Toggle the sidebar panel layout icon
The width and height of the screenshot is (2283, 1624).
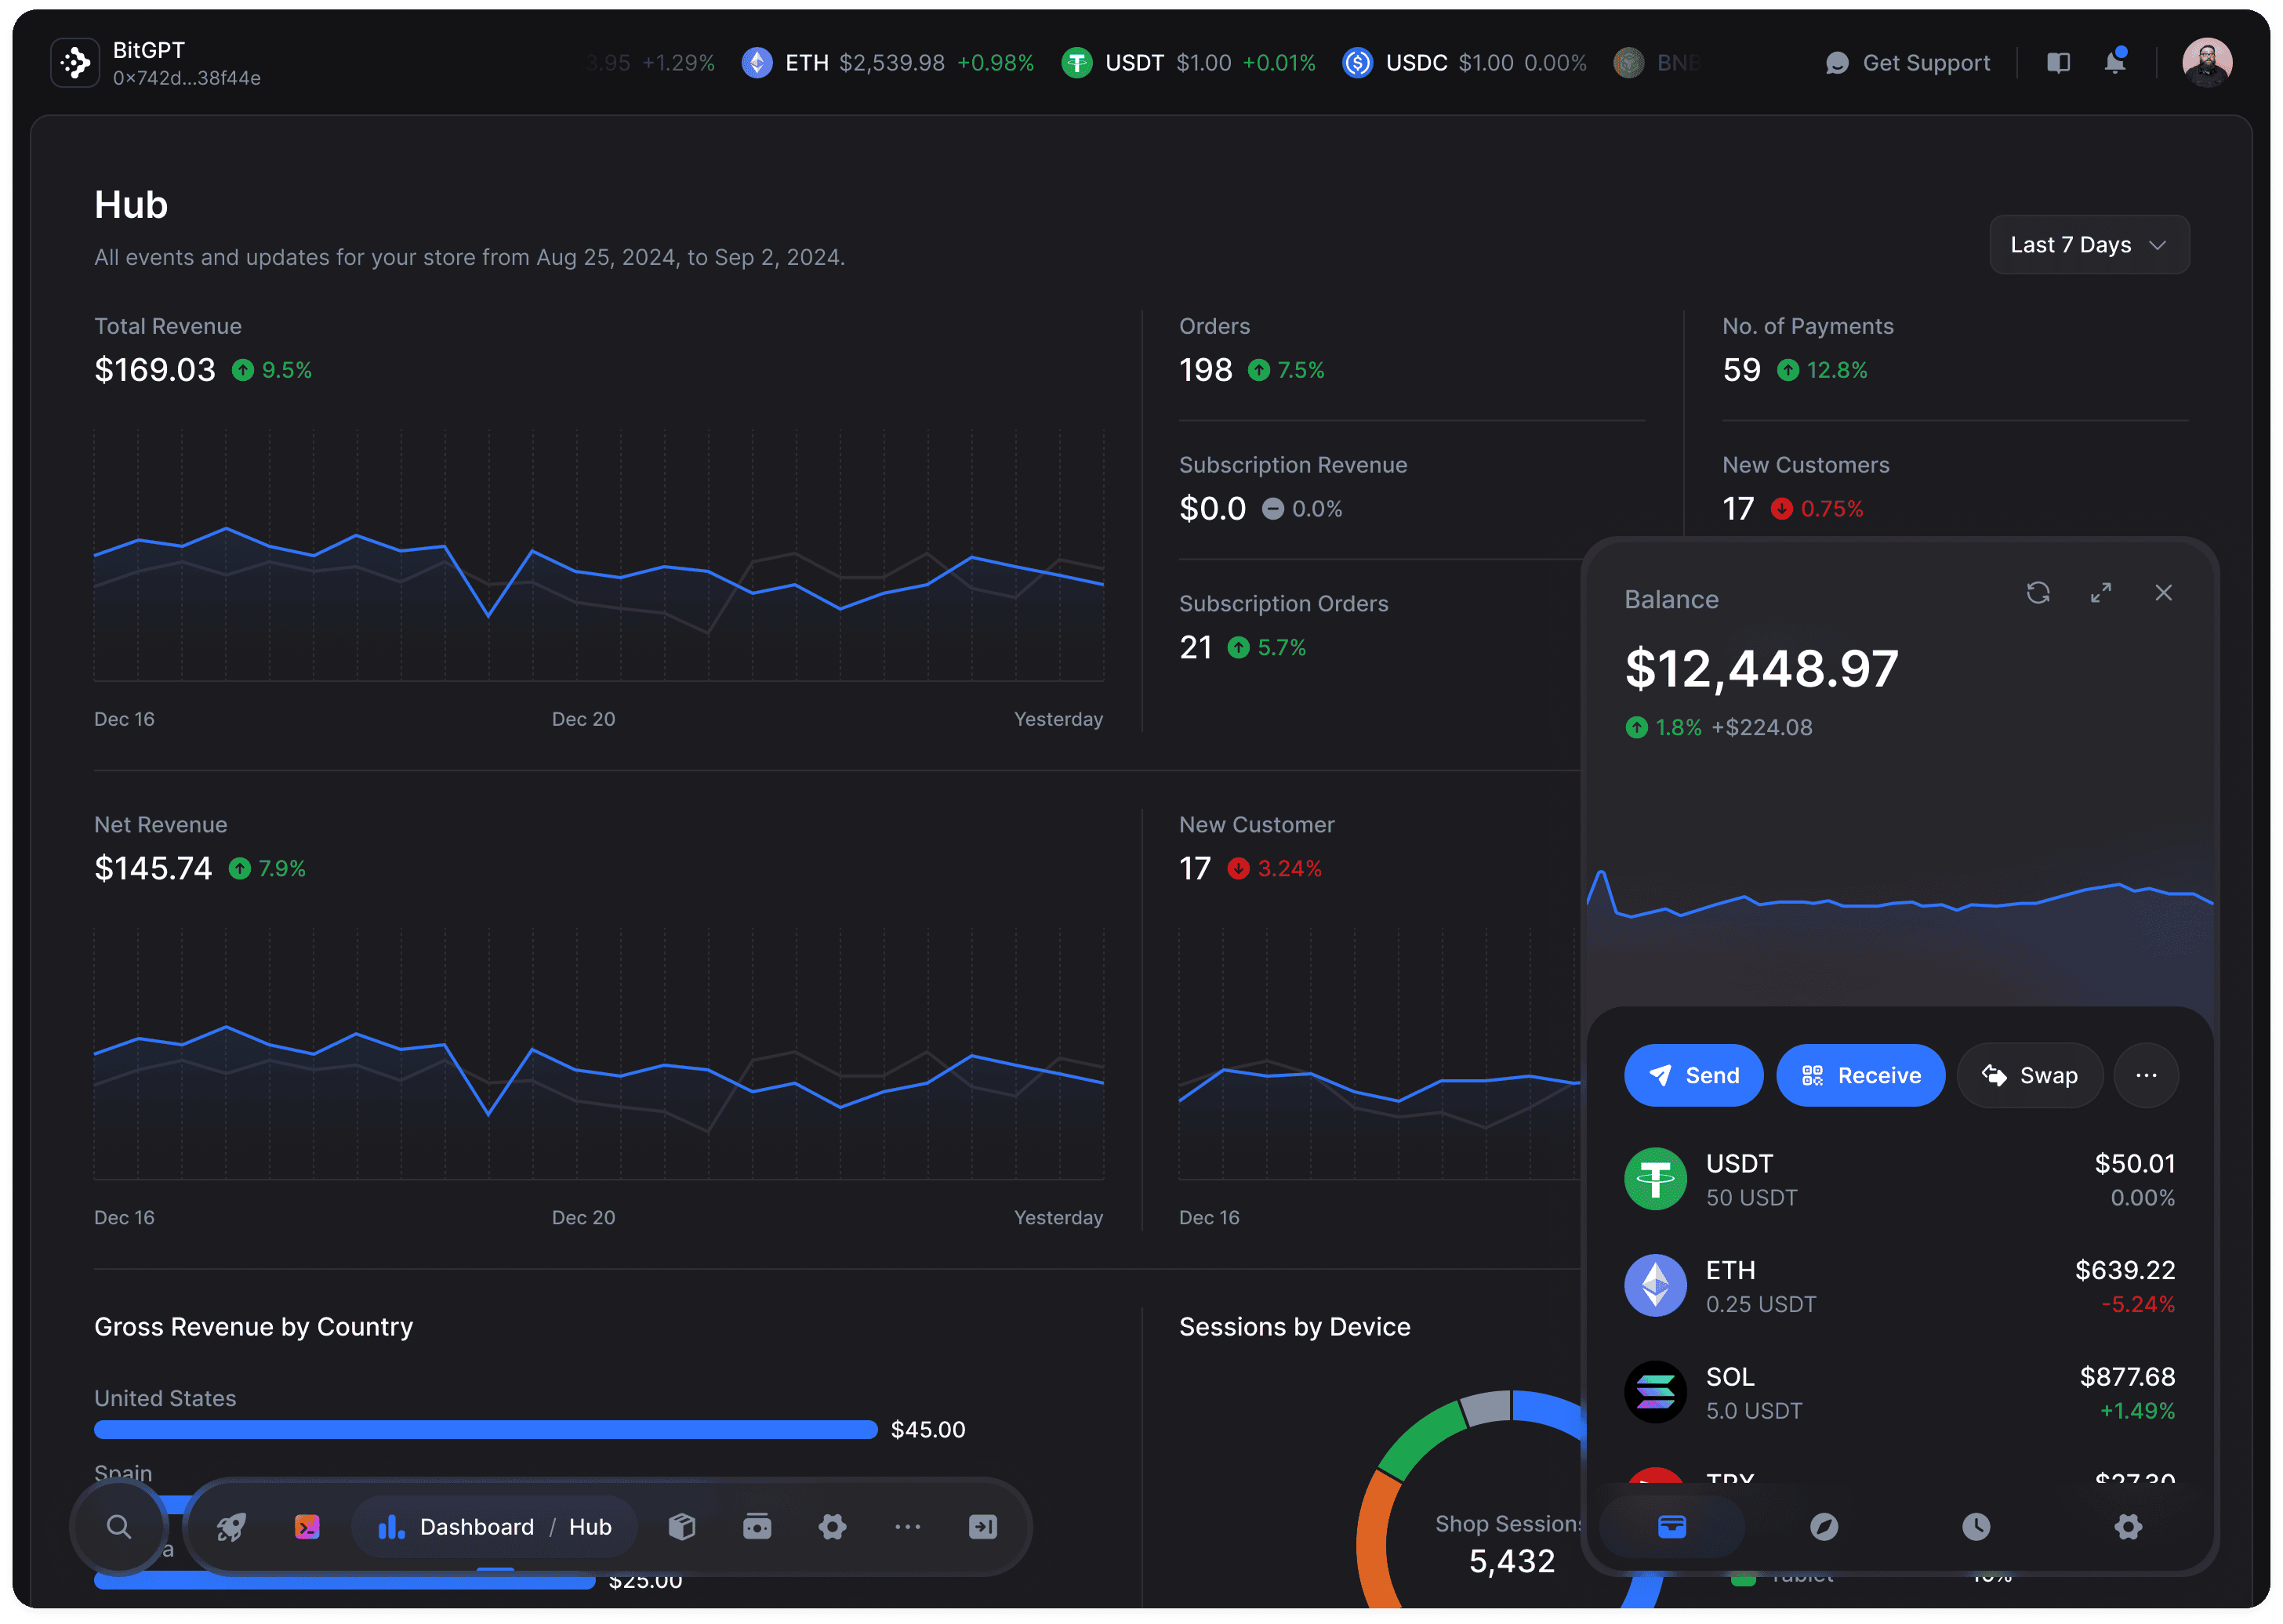[2058, 63]
